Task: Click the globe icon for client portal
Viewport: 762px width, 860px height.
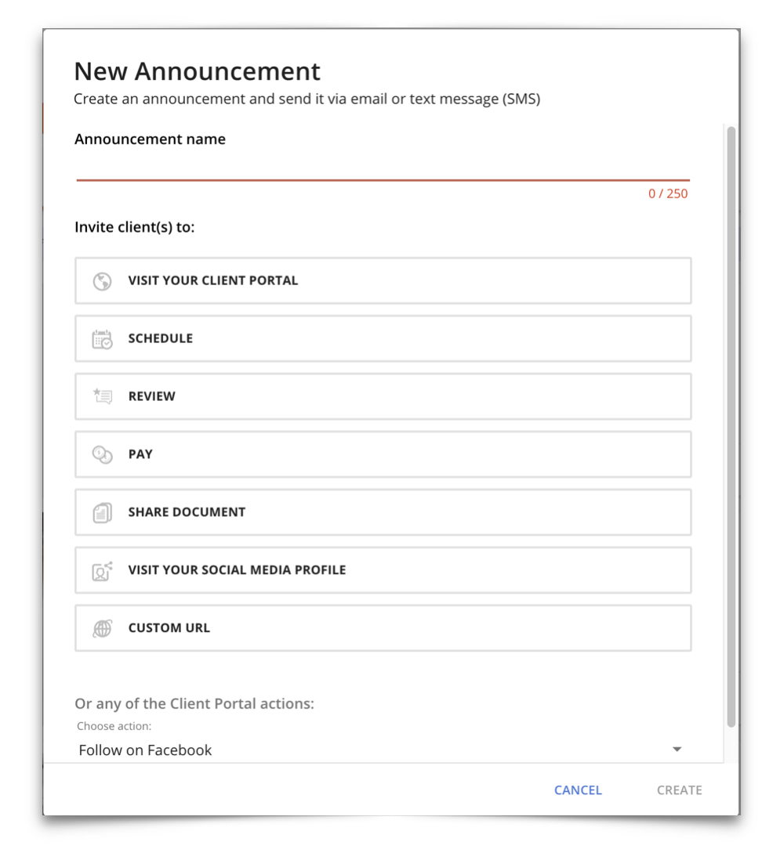Action: 102,281
